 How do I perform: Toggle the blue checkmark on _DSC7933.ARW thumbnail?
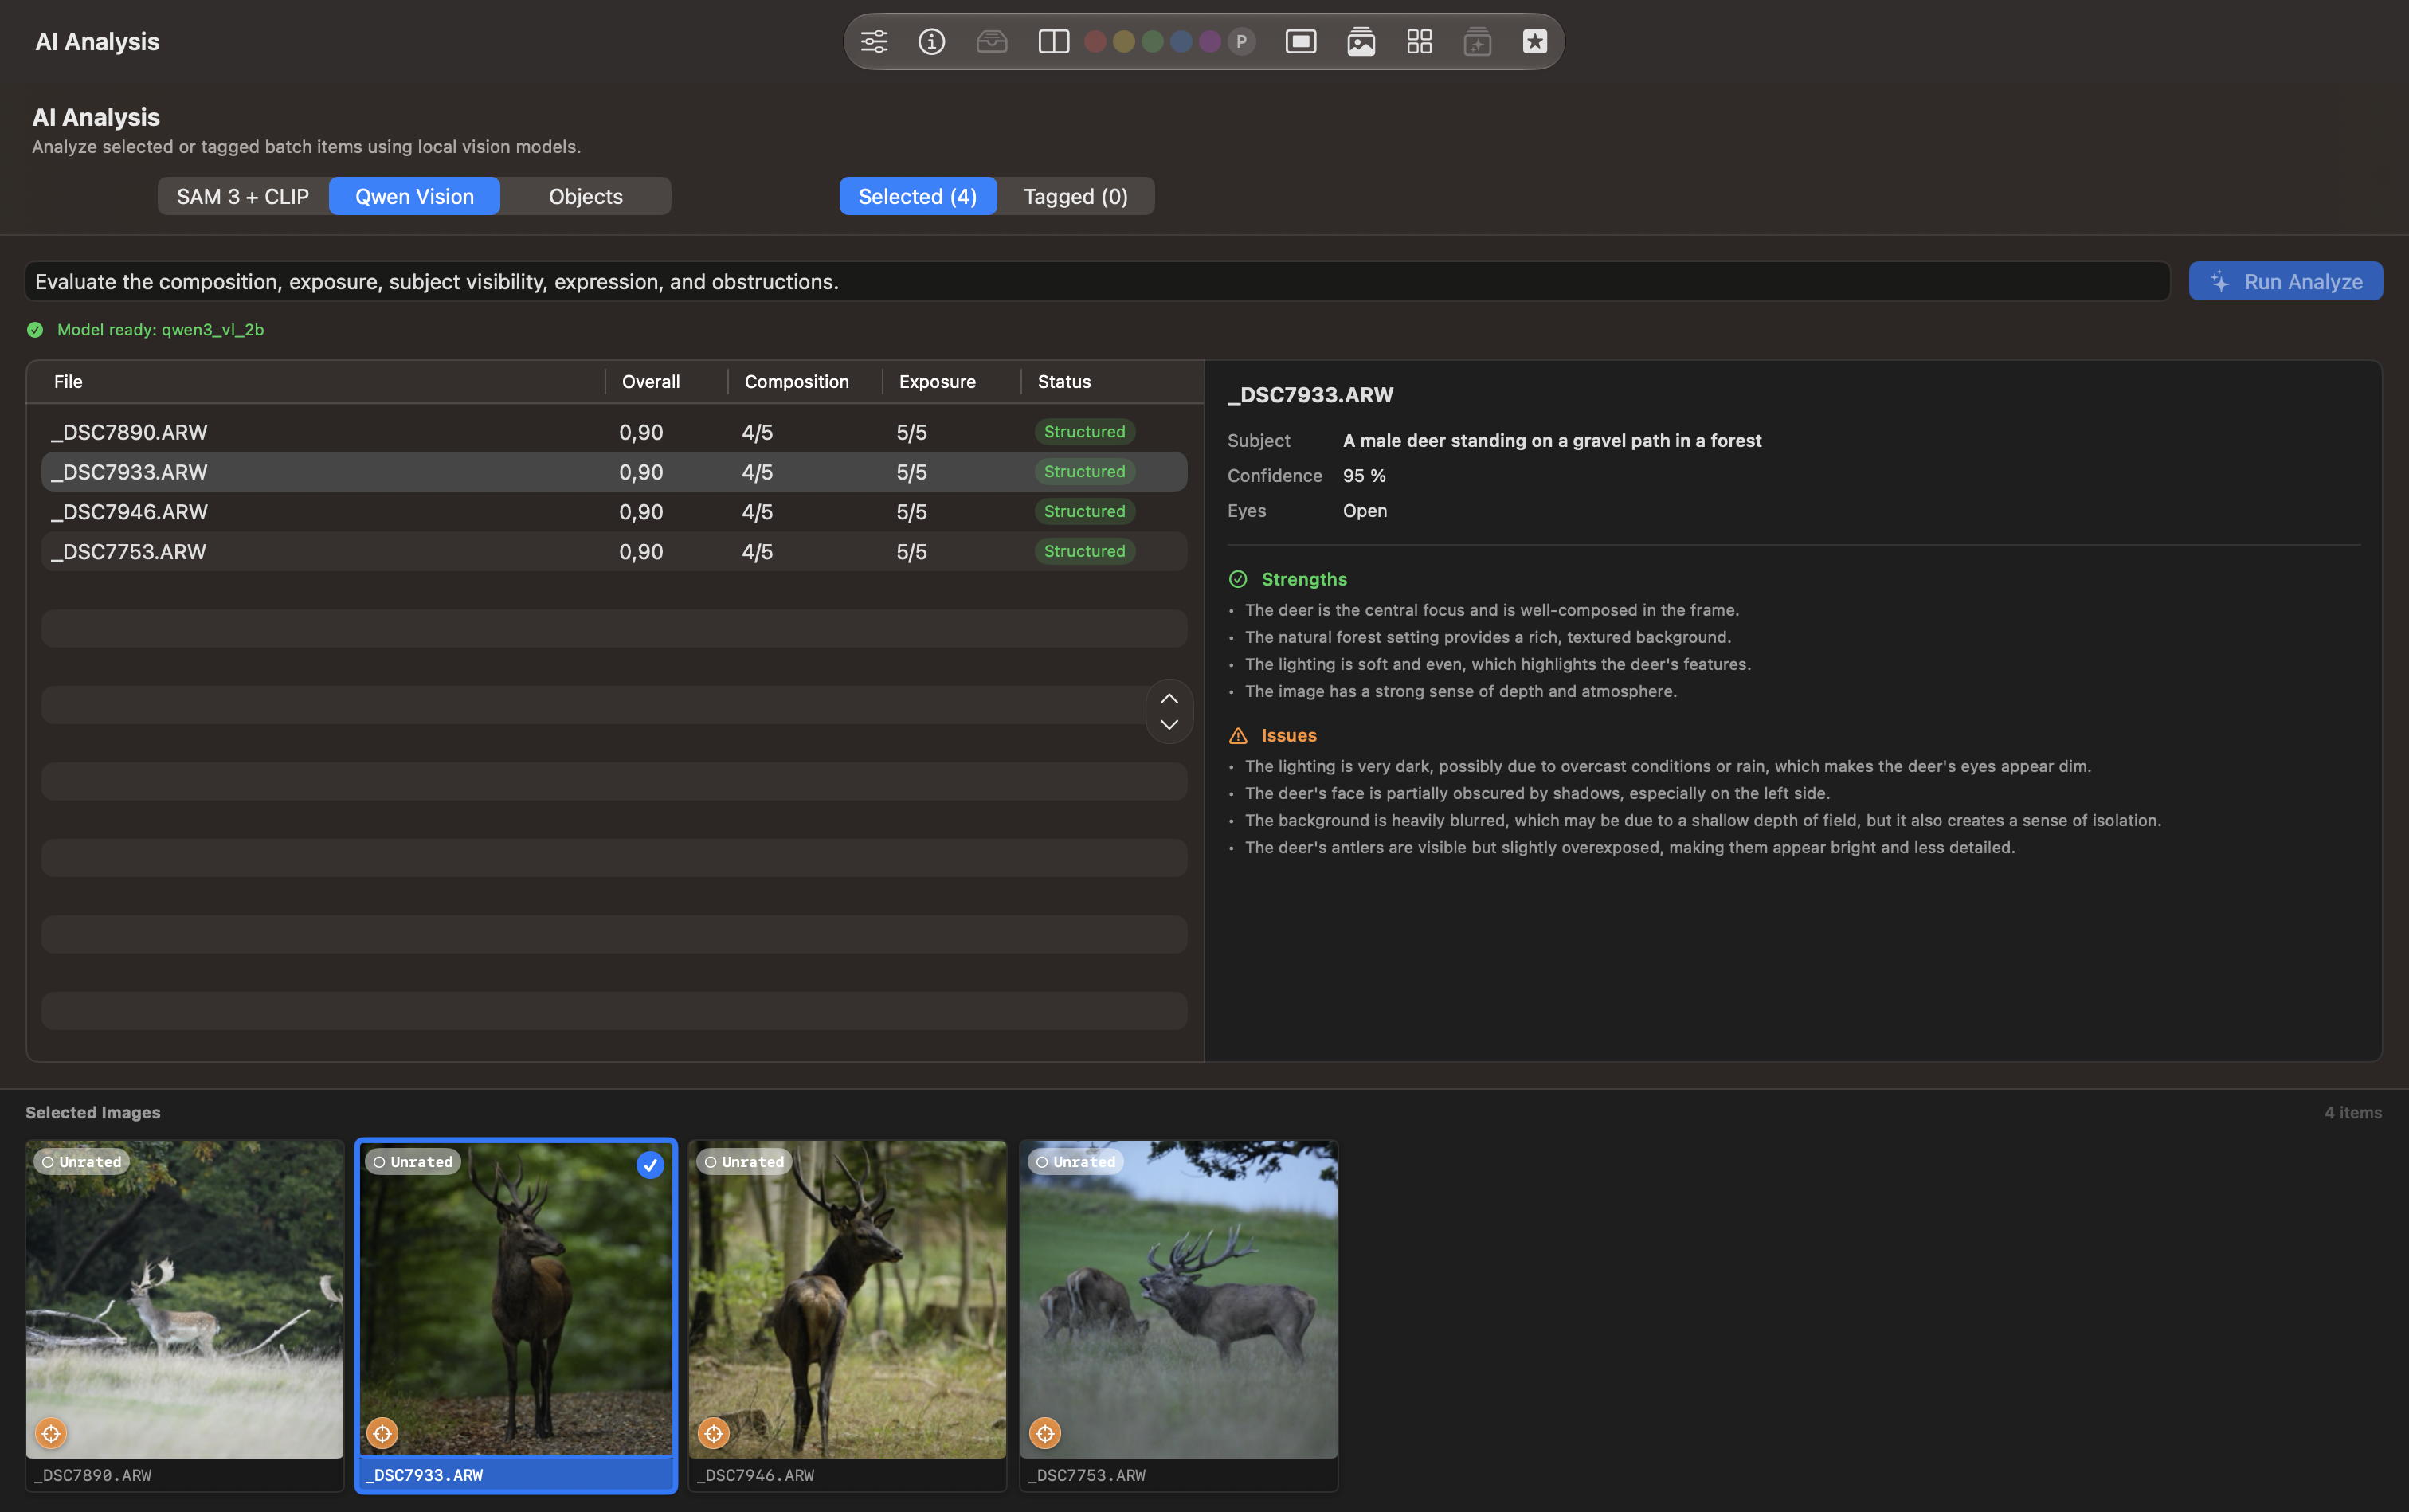coord(650,1165)
